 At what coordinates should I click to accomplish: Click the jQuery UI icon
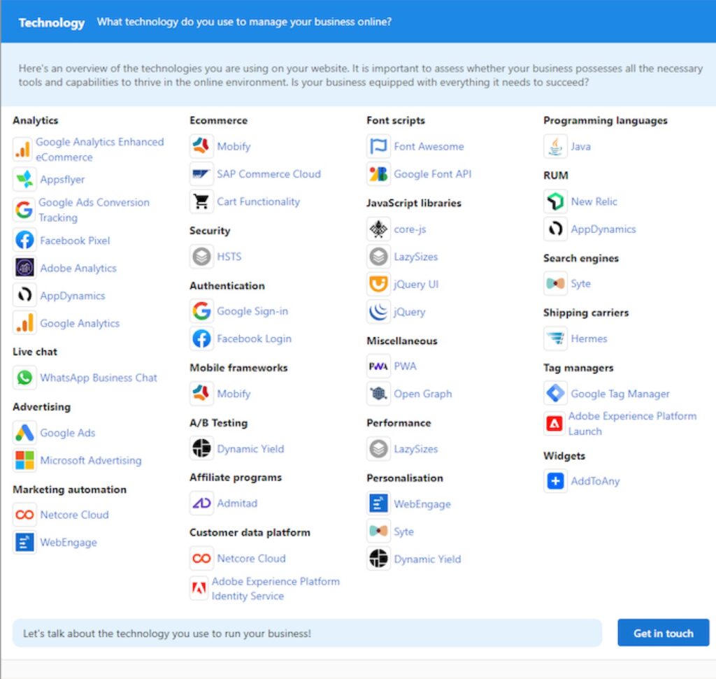(378, 284)
